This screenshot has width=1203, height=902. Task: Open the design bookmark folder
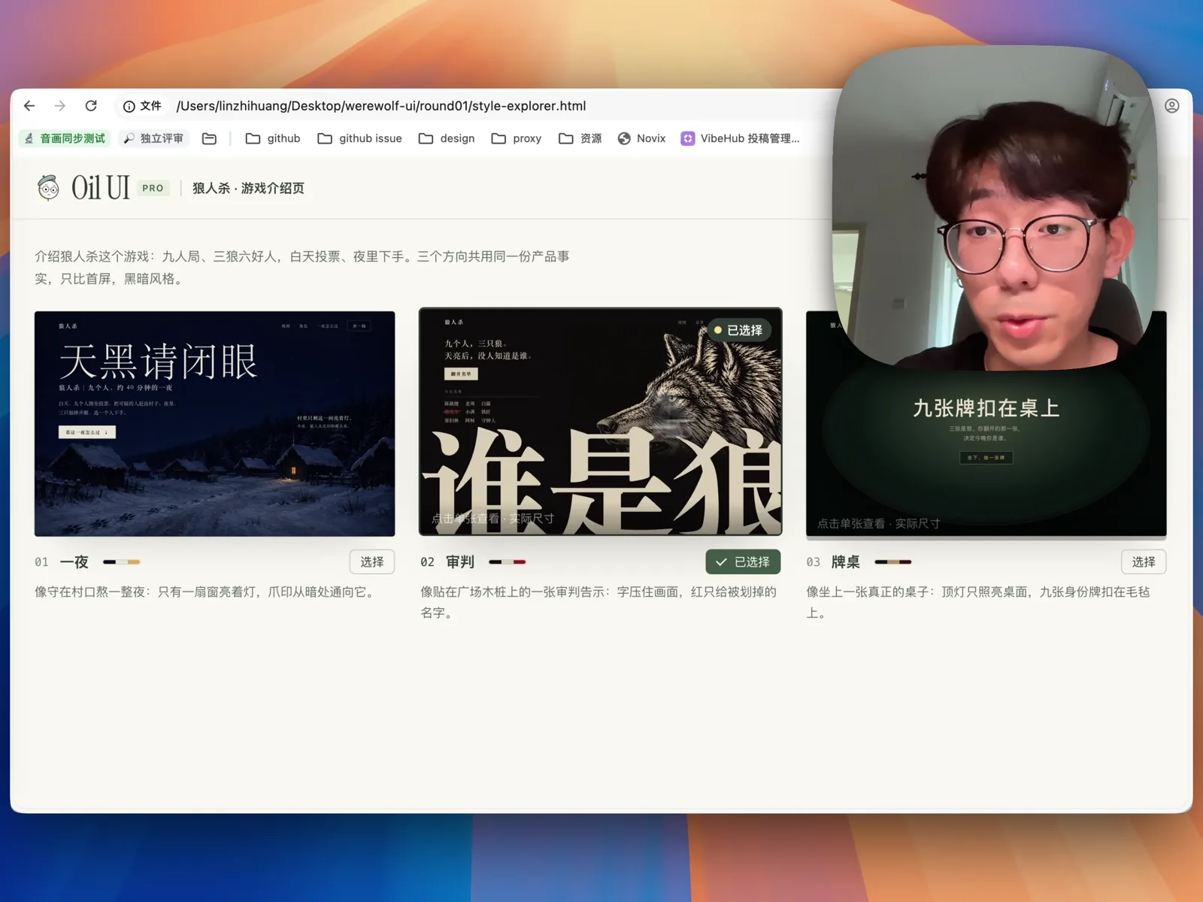pos(447,138)
